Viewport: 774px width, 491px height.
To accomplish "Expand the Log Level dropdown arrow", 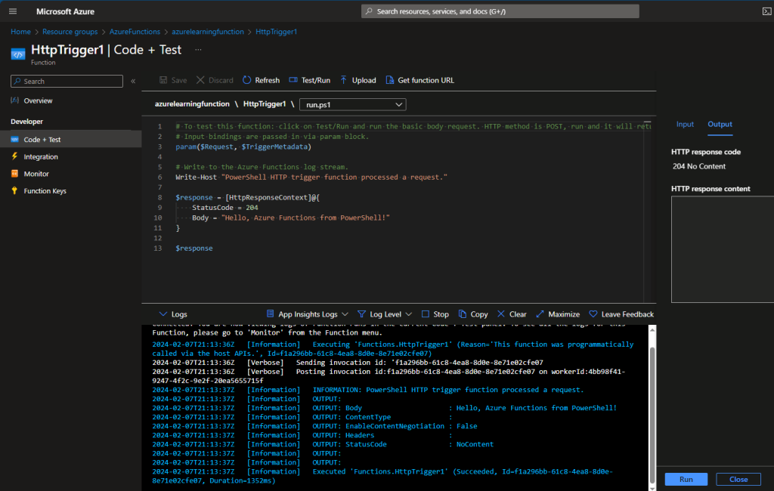I will 409,314.
